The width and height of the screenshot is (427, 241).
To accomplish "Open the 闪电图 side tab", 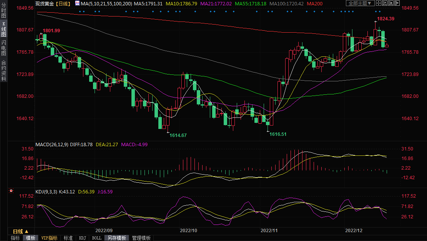I will 3,48.
